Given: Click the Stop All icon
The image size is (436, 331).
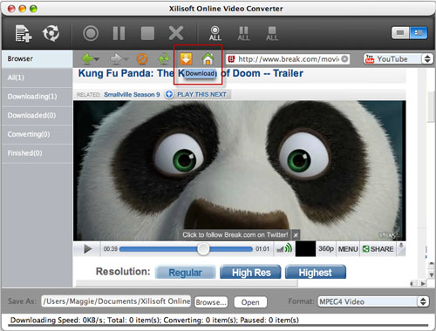Looking at the screenshot, I should coord(272,33).
